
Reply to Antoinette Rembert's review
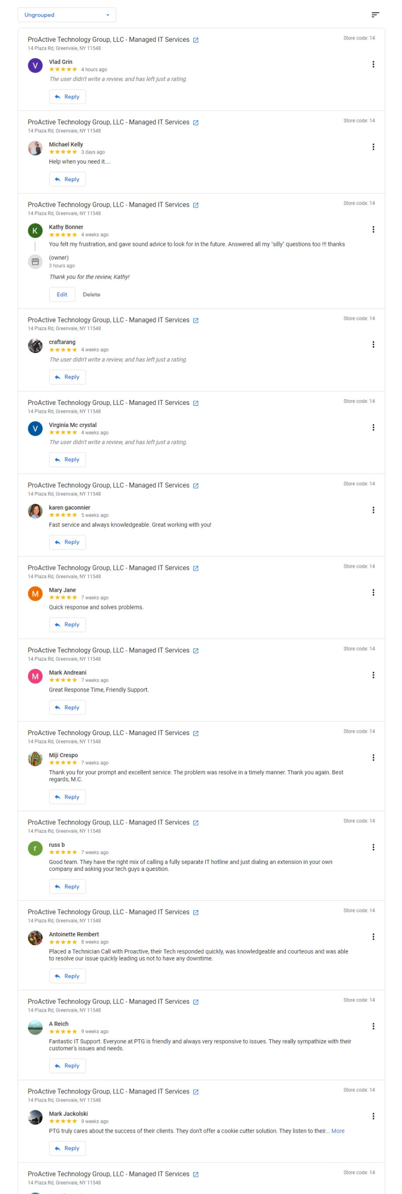[x=67, y=976]
